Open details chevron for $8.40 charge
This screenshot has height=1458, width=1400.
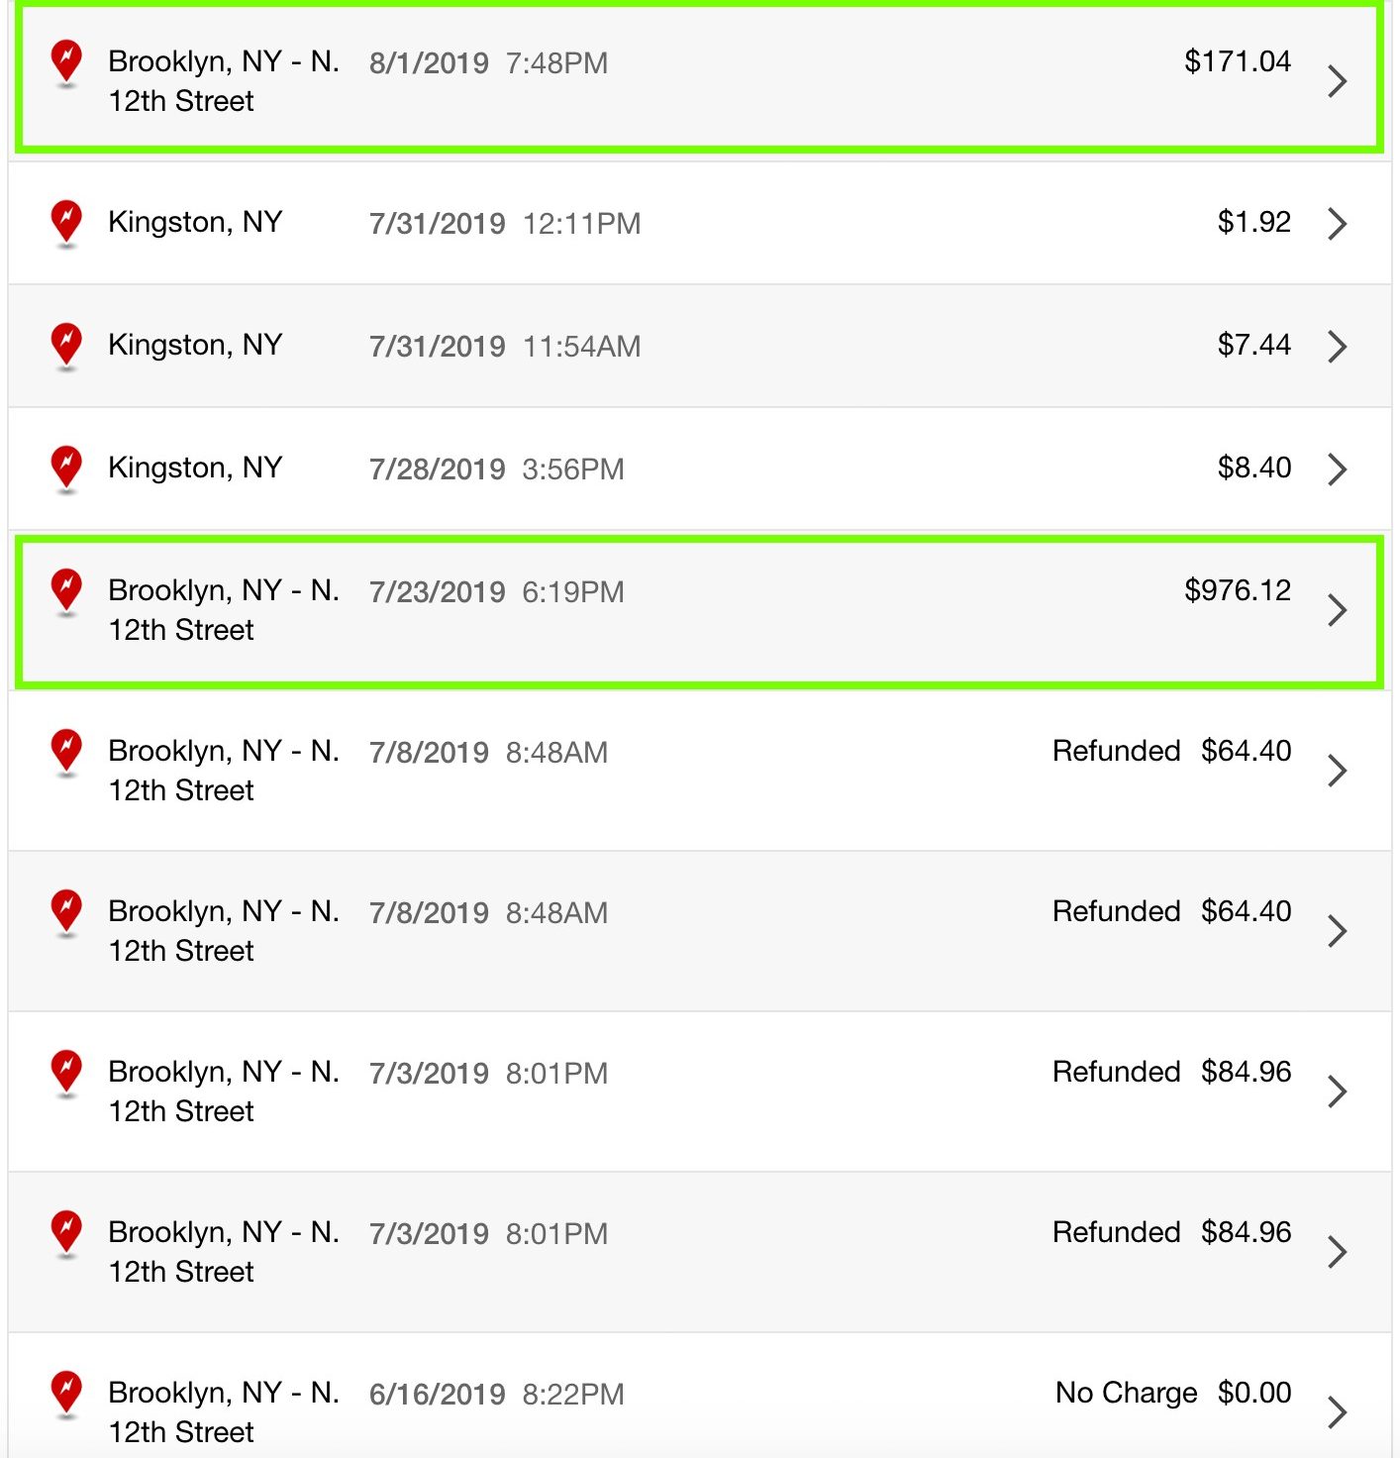[1337, 469]
